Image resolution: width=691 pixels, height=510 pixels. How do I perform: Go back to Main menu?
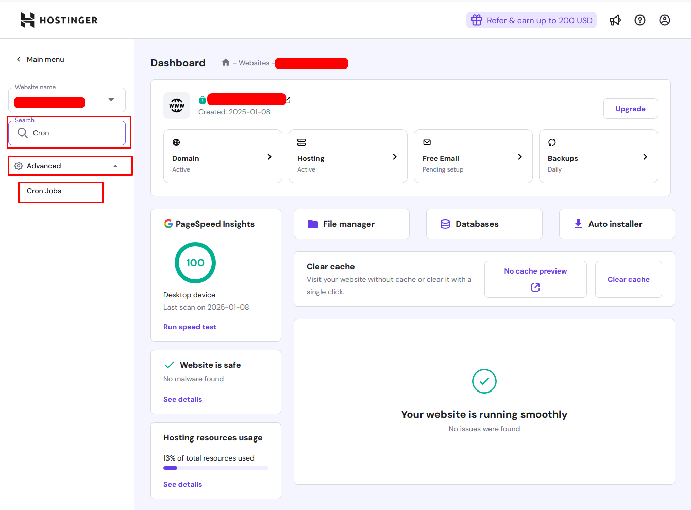tap(40, 59)
